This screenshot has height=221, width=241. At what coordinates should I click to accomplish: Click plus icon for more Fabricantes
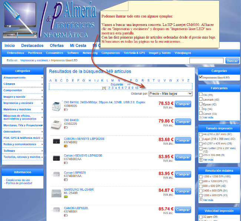[x=201, y=117]
